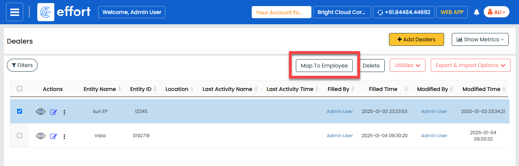
Task: Check the Vista row checkbox
Action: click(x=20, y=136)
